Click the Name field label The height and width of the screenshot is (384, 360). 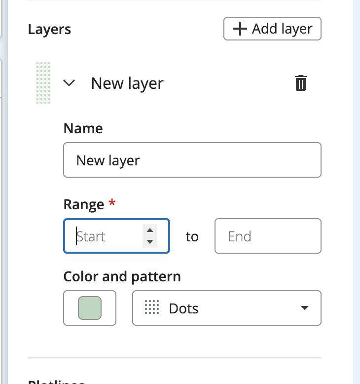[x=83, y=128]
